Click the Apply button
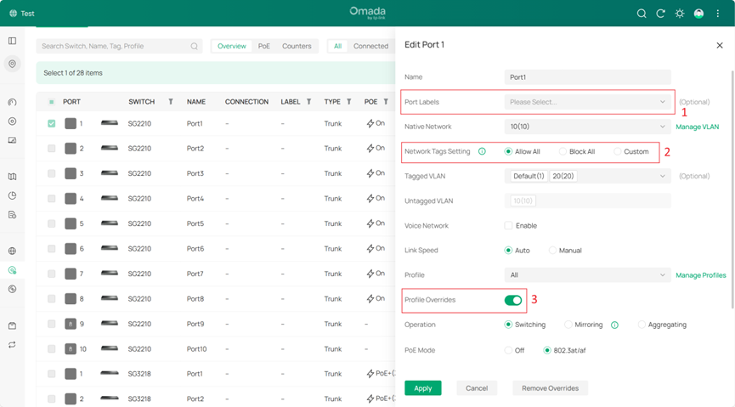Screen dimensions: 735x407 [x=423, y=388]
